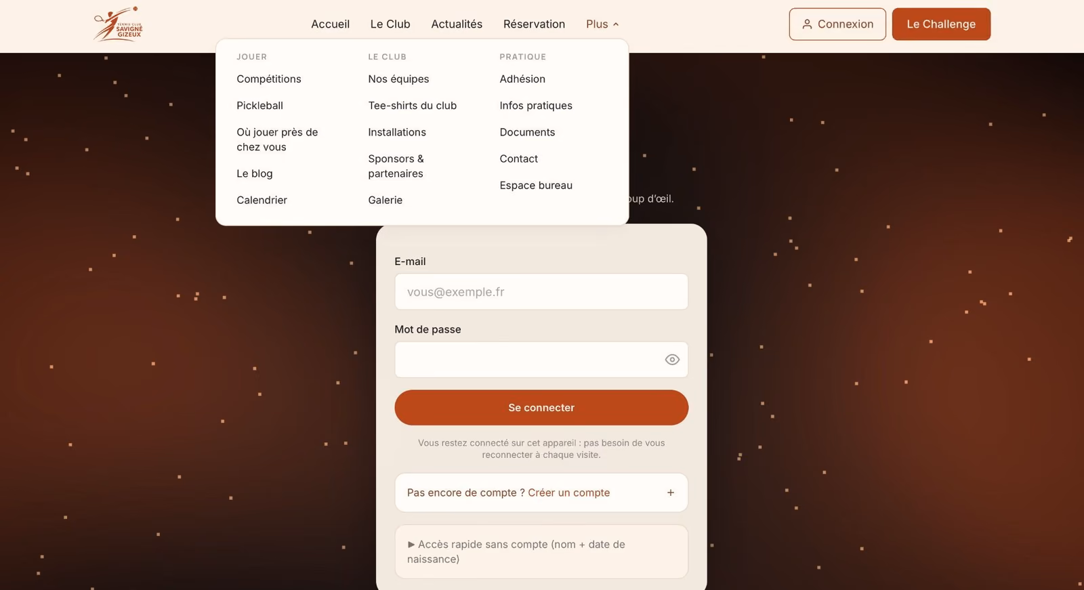The height and width of the screenshot is (590, 1084).
Task: Open Le blog entry
Action: (255, 173)
